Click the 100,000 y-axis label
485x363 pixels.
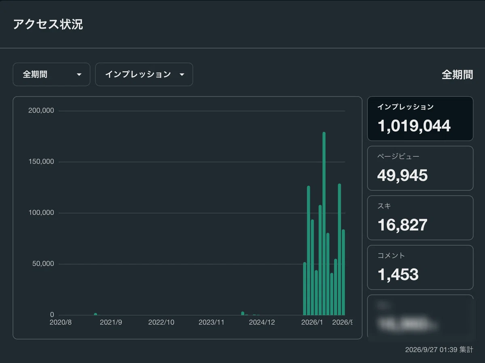coord(41,213)
